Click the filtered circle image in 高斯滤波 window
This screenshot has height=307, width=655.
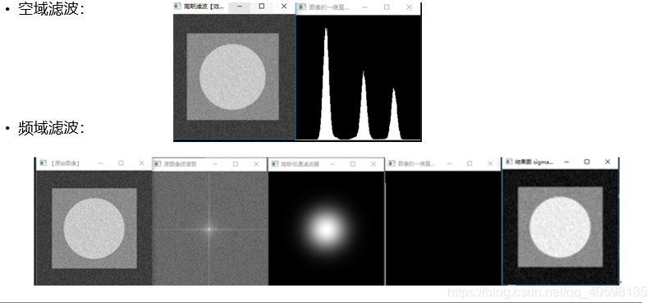click(234, 76)
